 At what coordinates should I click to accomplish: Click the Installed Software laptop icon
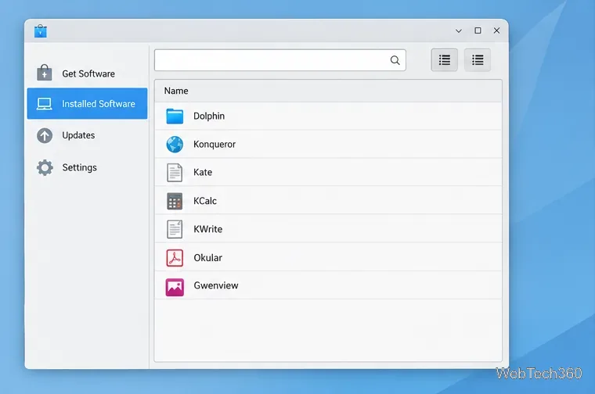[45, 104]
